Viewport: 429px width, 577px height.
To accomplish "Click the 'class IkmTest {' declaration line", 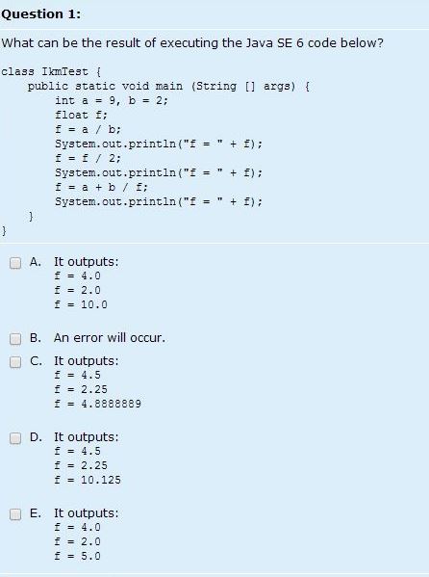I will pos(51,71).
